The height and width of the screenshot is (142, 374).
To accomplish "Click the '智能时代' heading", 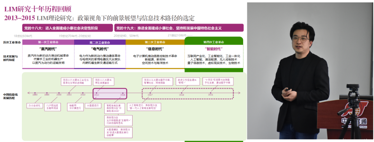I will [214, 49].
